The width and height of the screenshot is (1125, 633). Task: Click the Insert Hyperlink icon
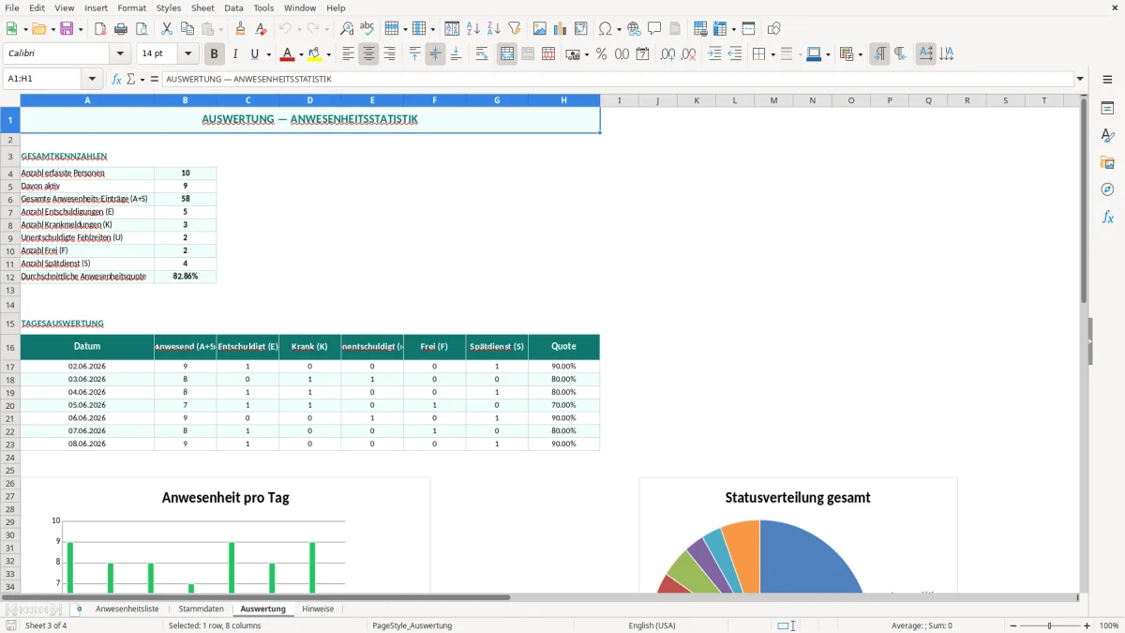click(635, 29)
